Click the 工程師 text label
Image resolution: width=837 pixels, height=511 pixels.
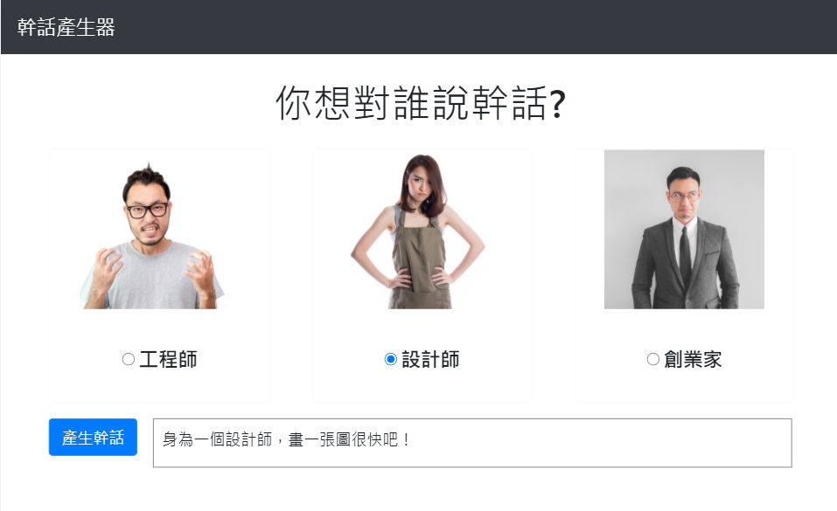coord(168,359)
